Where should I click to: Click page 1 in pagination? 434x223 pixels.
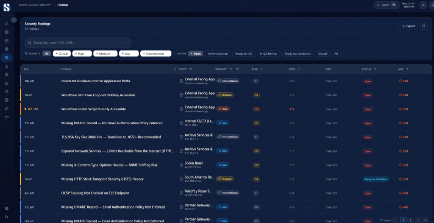403,220
